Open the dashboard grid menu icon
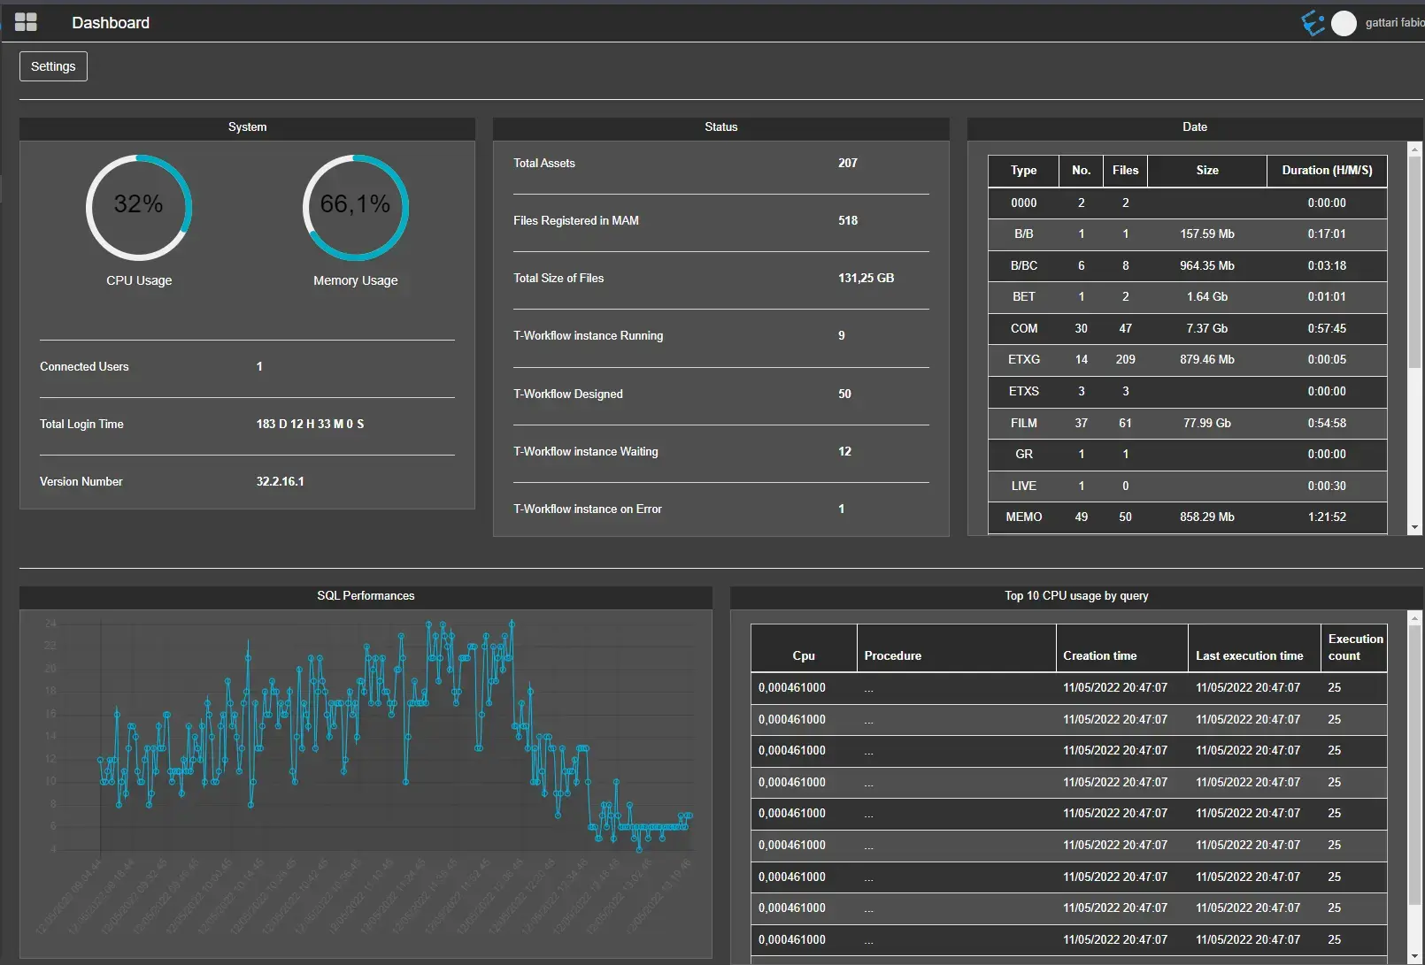The height and width of the screenshot is (965, 1425). (26, 22)
